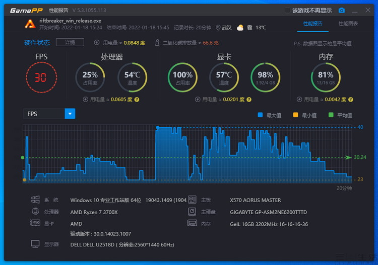Close the GamePP report window
This screenshot has width=378, height=265.
click(x=367, y=10)
